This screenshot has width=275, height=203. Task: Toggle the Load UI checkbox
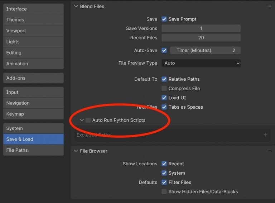(164, 98)
